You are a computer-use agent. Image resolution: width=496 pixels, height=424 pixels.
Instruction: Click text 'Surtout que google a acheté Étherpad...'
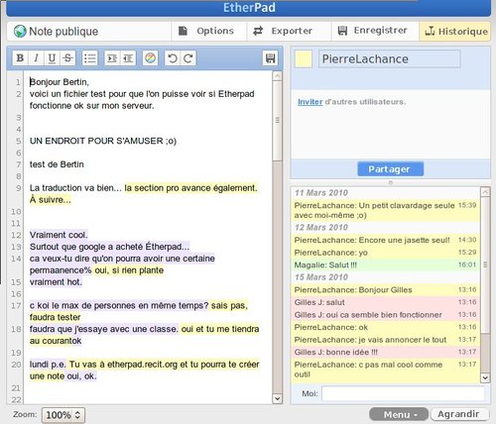click(x=109, y=247)
